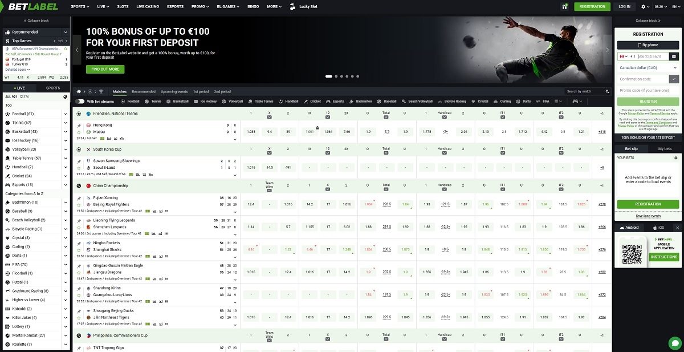Jump to the second banner carousel dot
Screen dimensions: 684x352
335,76
